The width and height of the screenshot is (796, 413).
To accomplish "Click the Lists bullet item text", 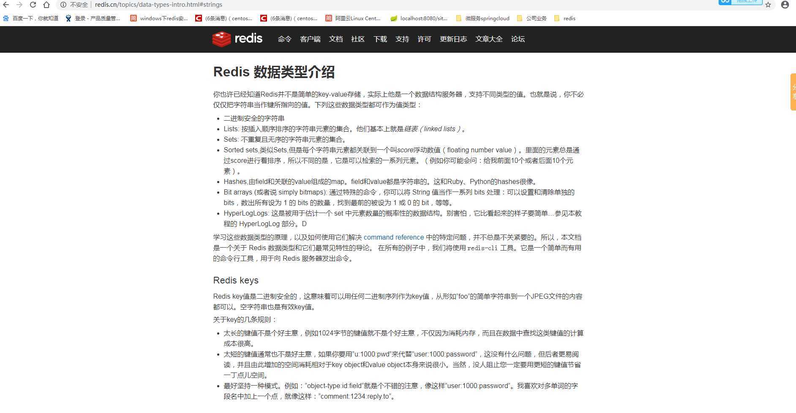I will coord(345,129).
